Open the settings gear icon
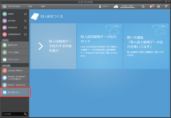The width and height of the screenshot is (171, 118). (158, 7)
